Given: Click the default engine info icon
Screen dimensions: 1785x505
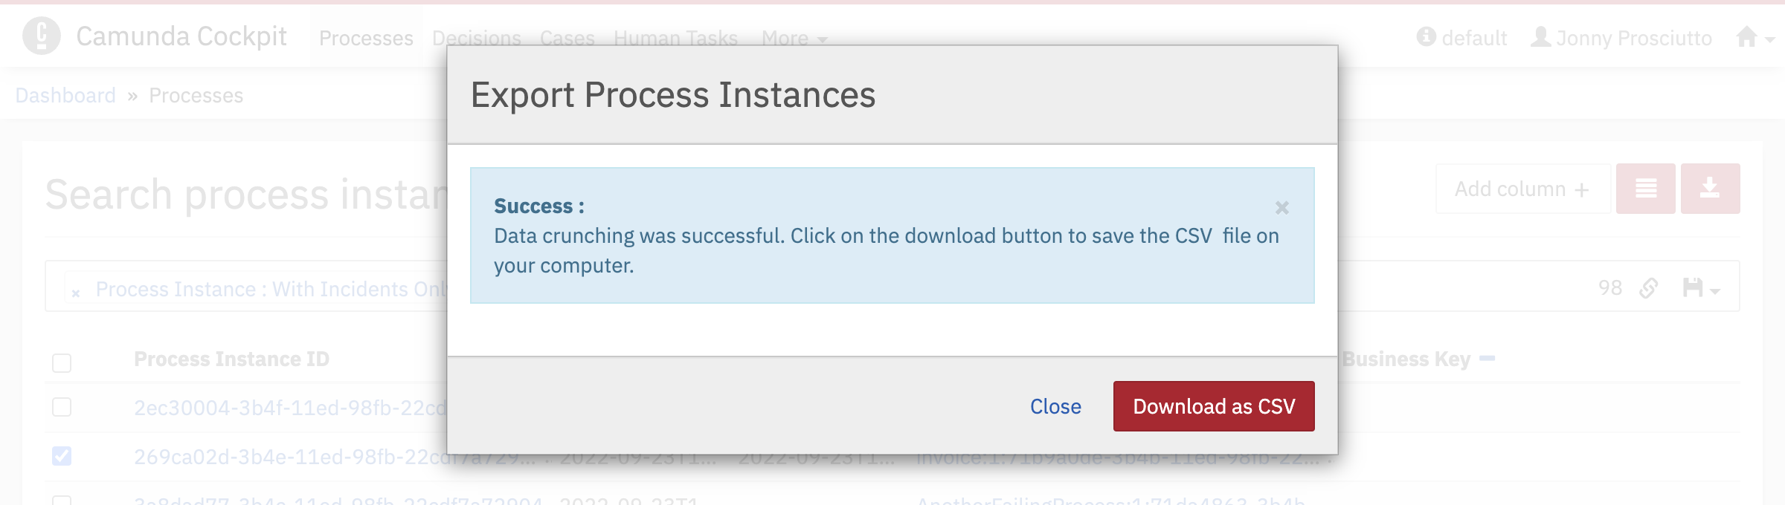Looking at the screenshot, I should [1426, 36].
